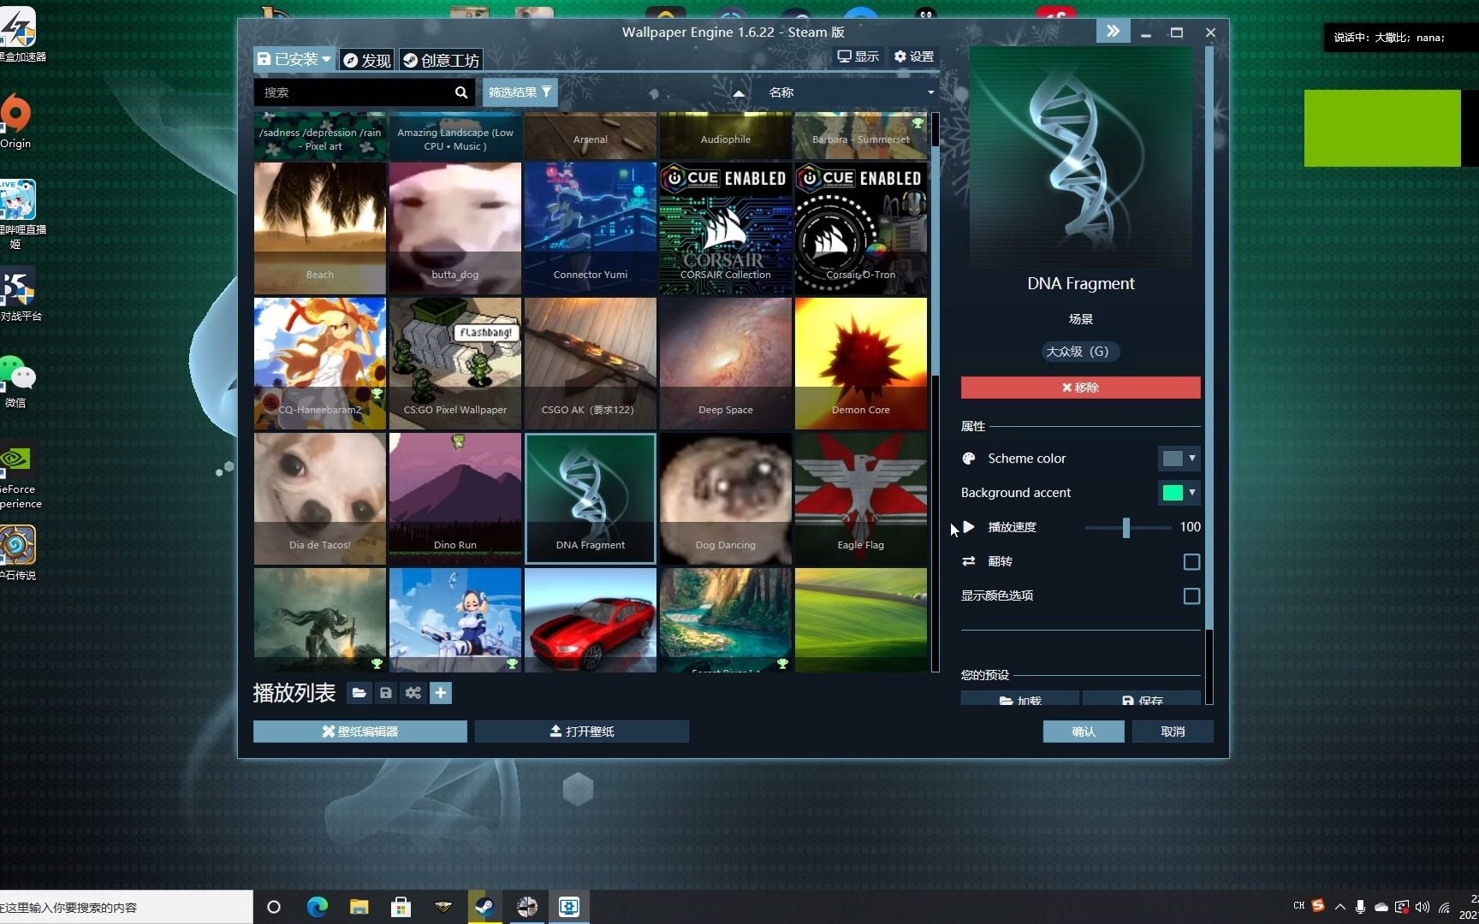
Task: Open Microsoft Edge from the taskbar
Action: (x=317, y=907)
